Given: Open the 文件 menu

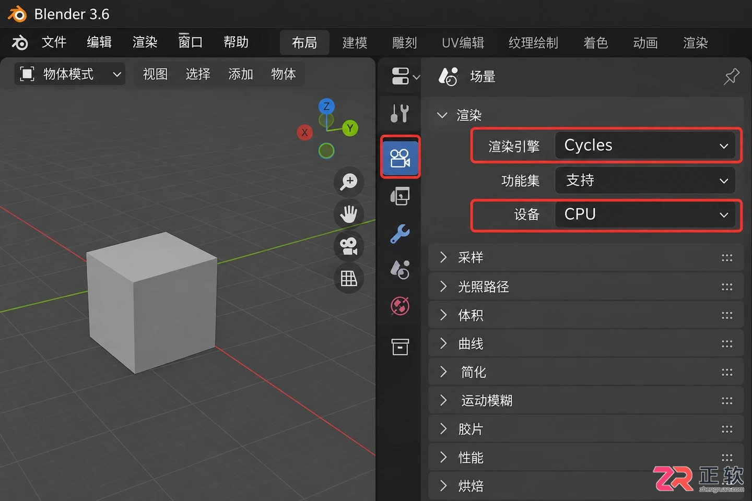Looking at the screenshot, I should point(54,42).
